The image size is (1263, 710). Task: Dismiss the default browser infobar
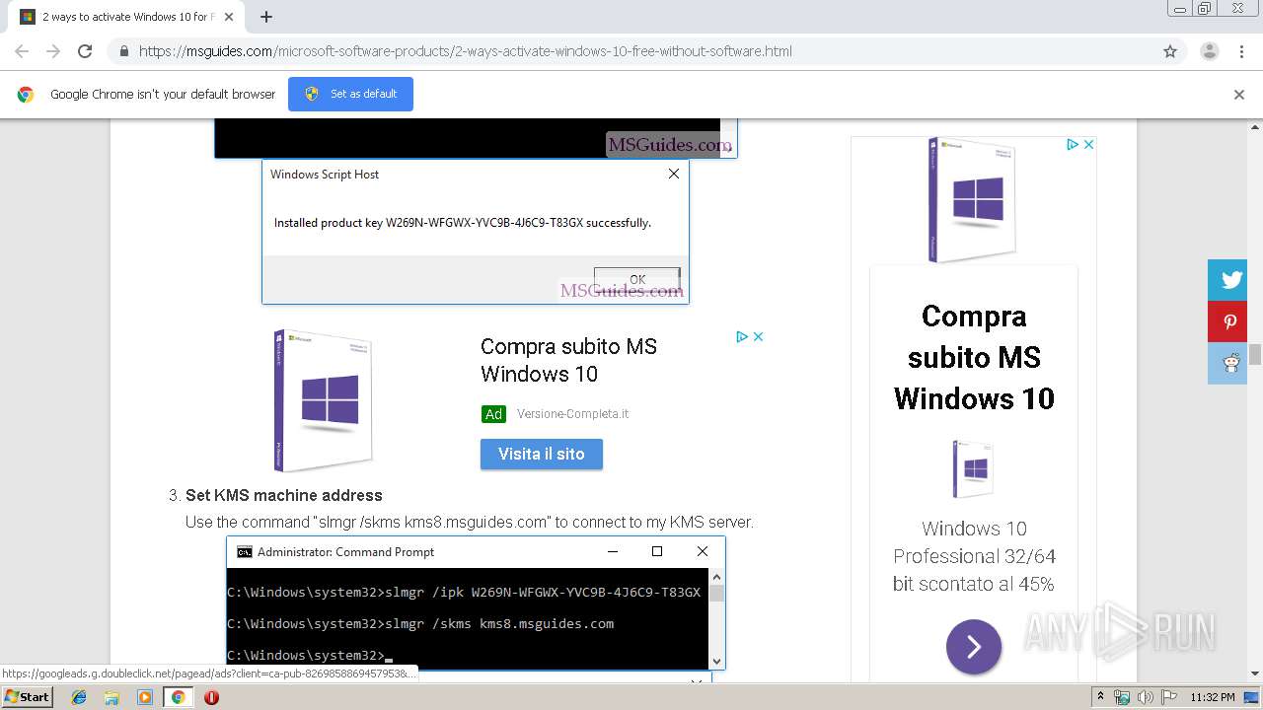1239,95
